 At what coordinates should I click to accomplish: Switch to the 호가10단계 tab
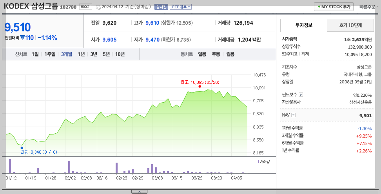pos(350,25)
